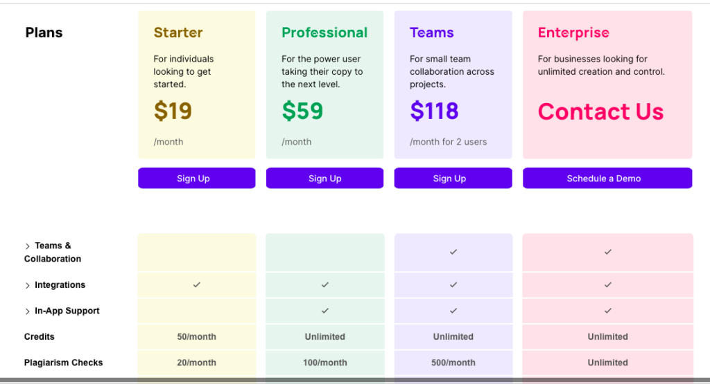
Task: Click Teams plan Integrations checkmark
Action: [453, 284]
